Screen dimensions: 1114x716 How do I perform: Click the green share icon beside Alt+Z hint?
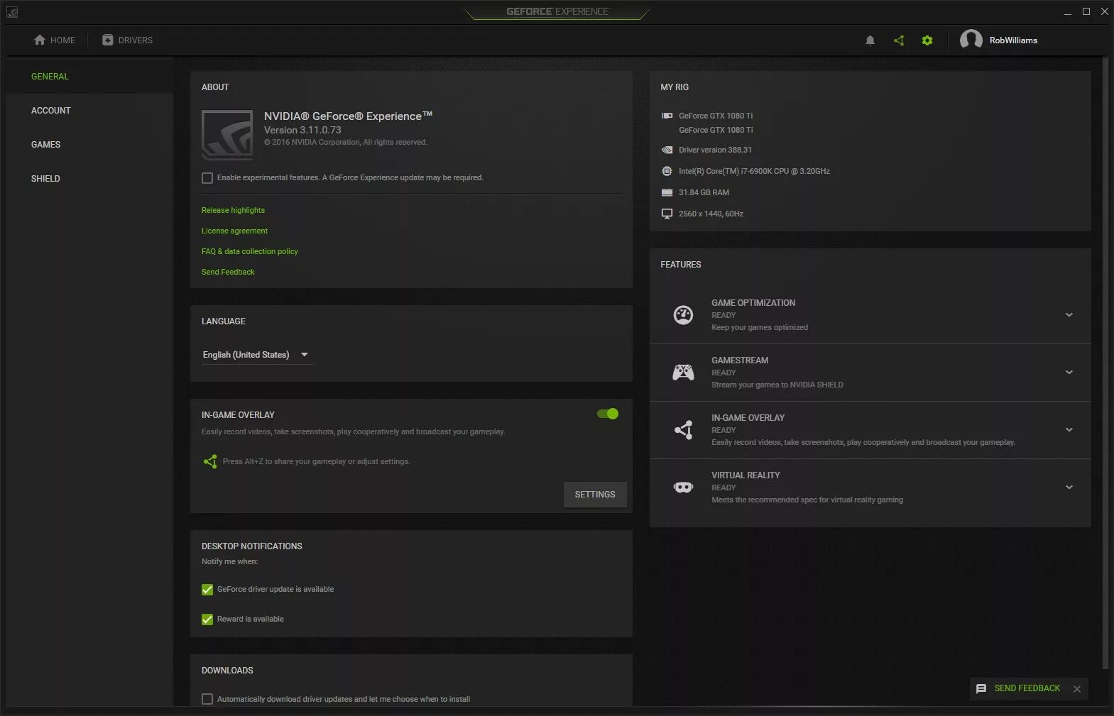[209, 461]
